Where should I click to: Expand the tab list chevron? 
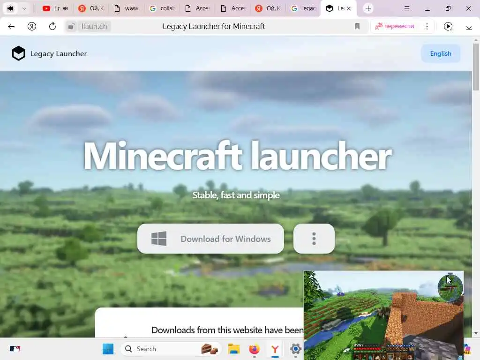pyautogui.click(x=24, y=8)
